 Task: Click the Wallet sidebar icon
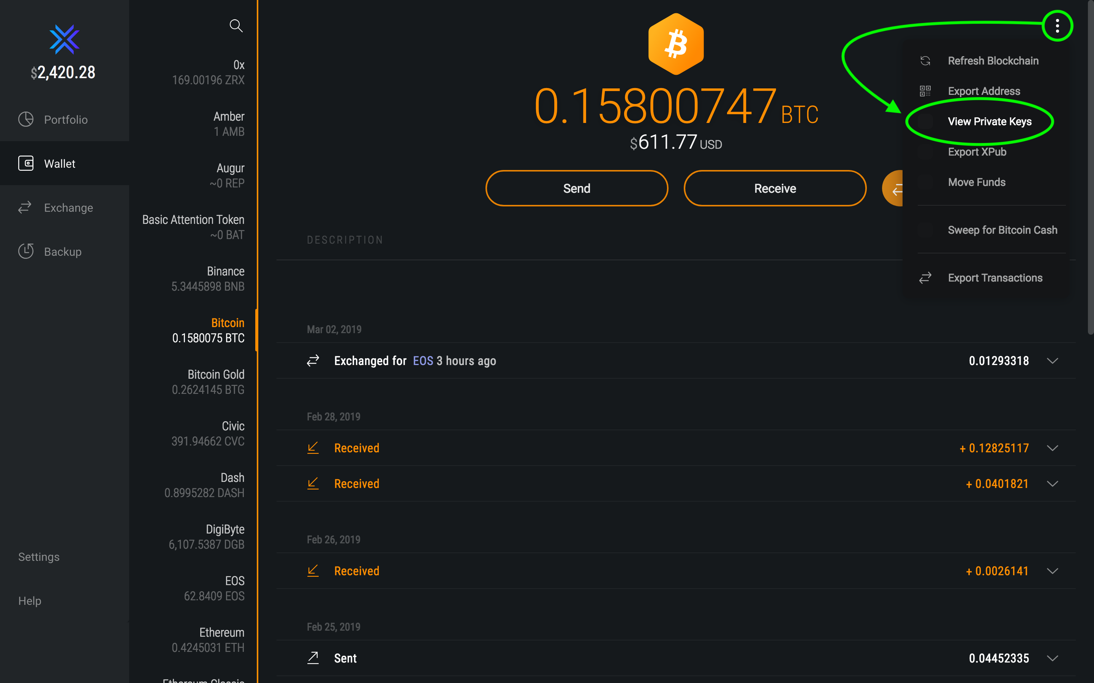click(x=26, y=163)
